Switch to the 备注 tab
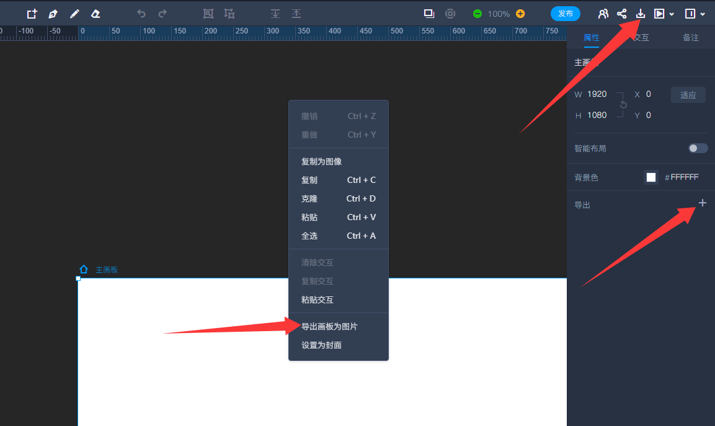The height and width of the screenshot is (426, 715). [x=690, y=38]
